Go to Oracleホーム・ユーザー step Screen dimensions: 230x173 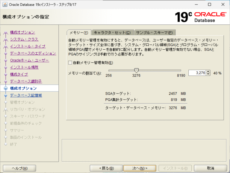29,60
